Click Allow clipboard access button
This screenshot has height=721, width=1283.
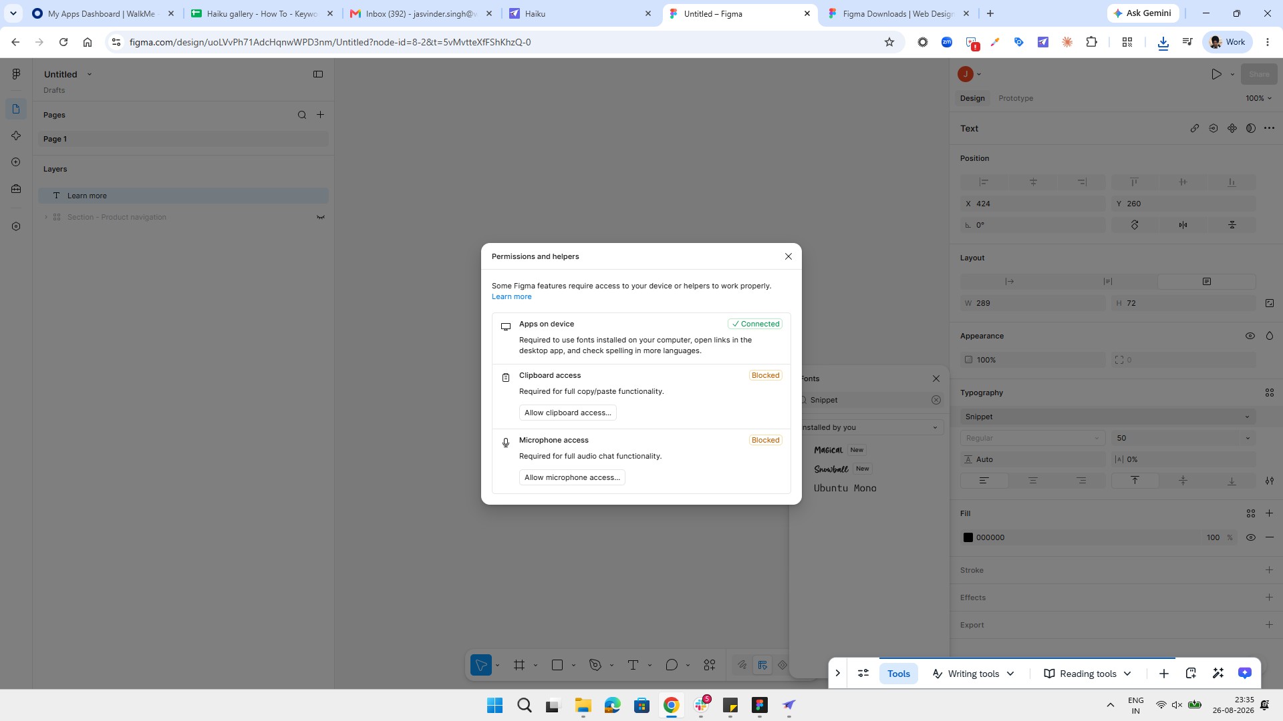click(568, 413)
